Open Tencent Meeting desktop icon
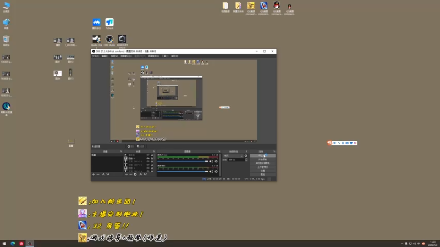The image size is (440, 247). [97, 24]
